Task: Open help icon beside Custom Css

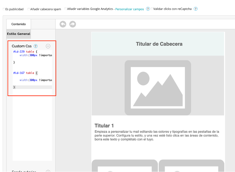Action: pyautogui.click(x=35, y=46)
